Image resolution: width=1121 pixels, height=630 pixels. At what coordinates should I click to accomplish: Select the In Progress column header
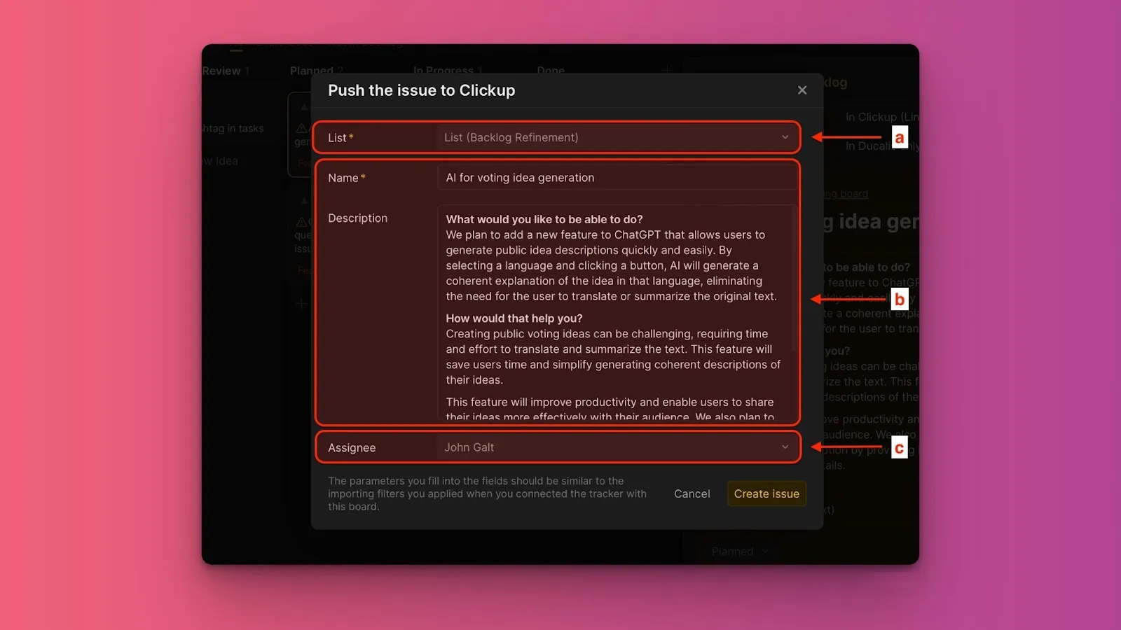click(443, 71)
